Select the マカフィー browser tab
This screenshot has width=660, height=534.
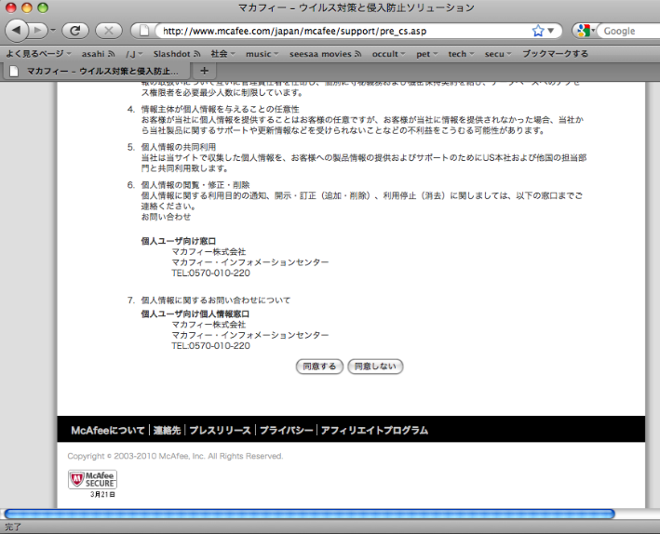[x=97, y=71]
